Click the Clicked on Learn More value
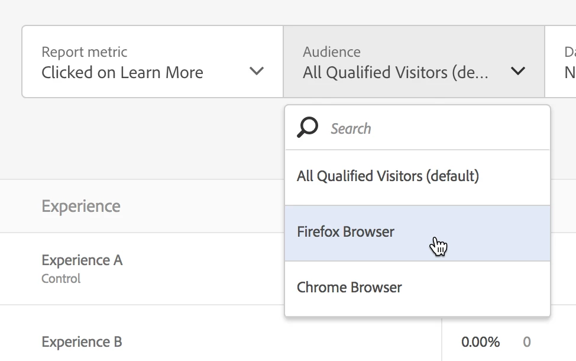This screenshot has width=576, height=361. [122, 73]
